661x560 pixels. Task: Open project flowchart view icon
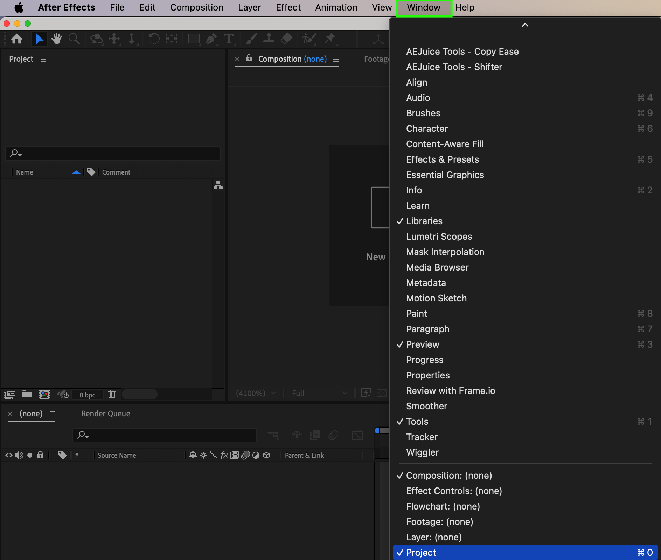tap(218, 185)
